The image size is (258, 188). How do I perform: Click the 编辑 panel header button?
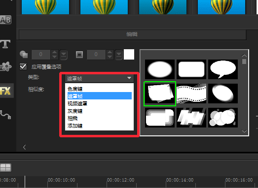coord(133,34)
